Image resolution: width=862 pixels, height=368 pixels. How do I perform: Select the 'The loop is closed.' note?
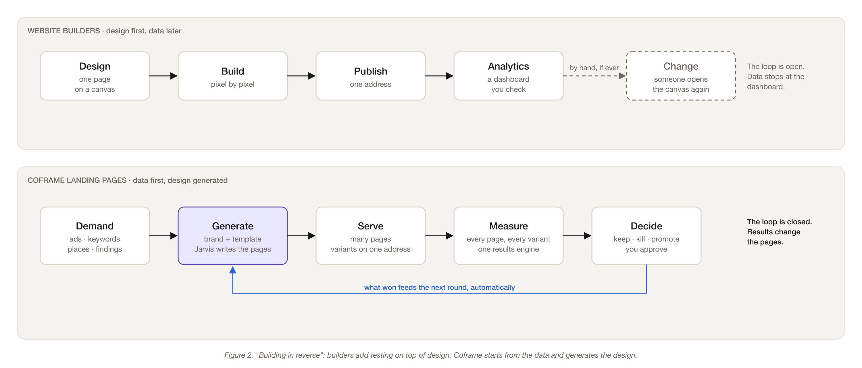point(779,232)
